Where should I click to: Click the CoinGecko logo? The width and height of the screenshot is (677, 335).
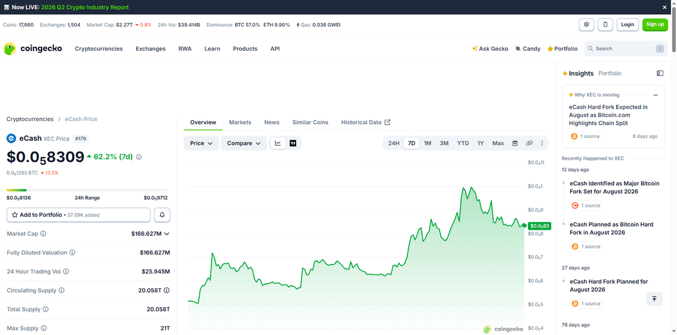point(33,49)
